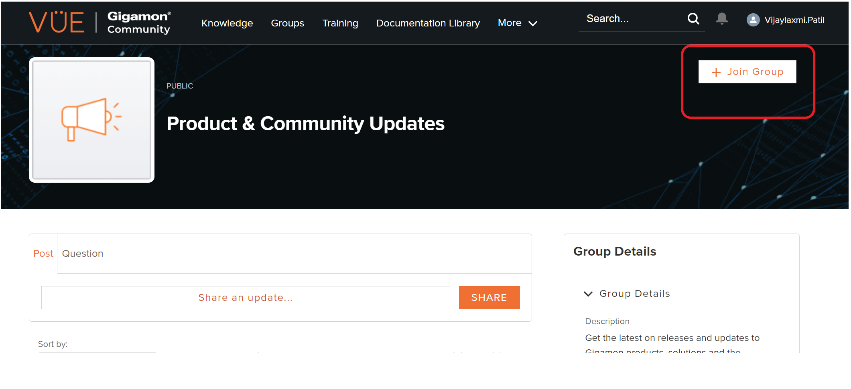Click the Product & Community Updates title
The width and height of the screenshot is (851, 389).
pos(305,123)
